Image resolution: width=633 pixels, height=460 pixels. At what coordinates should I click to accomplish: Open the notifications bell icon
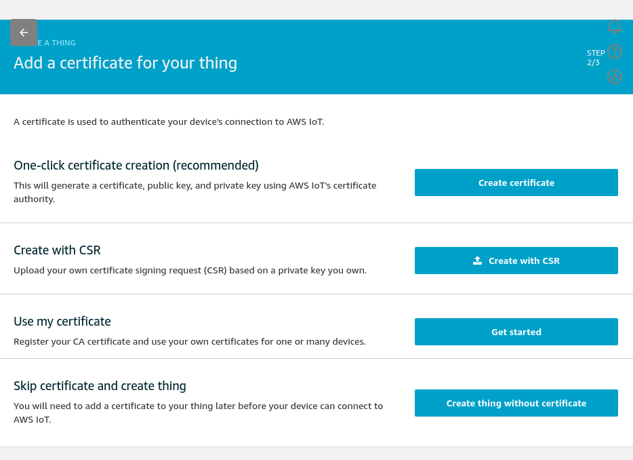615,26
